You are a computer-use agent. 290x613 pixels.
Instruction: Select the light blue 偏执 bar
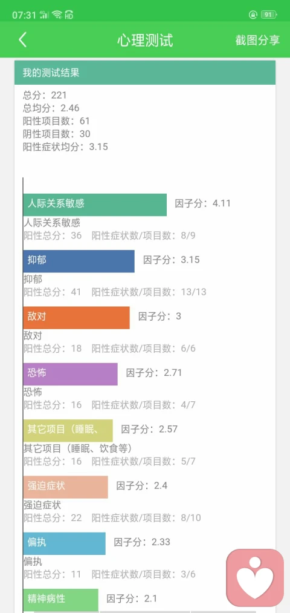[65, 543]
